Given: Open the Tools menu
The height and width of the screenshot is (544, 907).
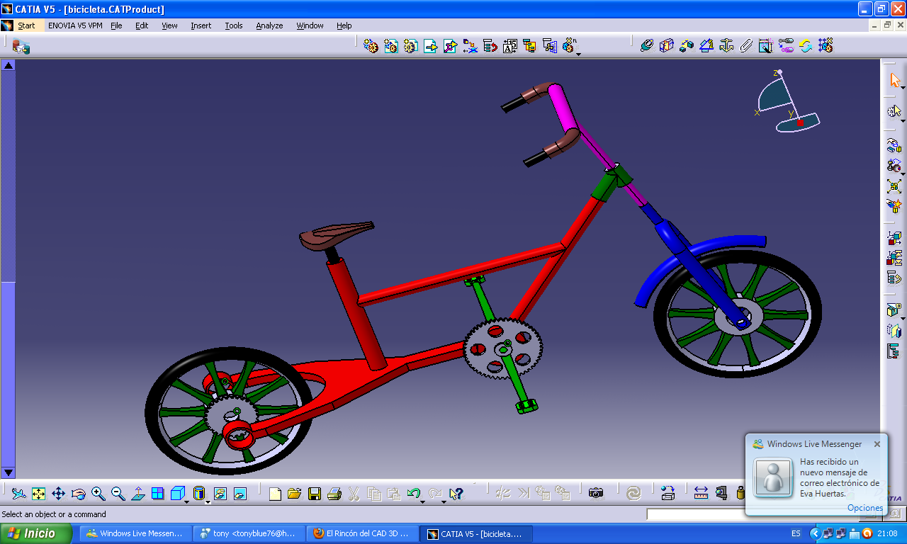Looking at the screenshot, I should 234,25.
